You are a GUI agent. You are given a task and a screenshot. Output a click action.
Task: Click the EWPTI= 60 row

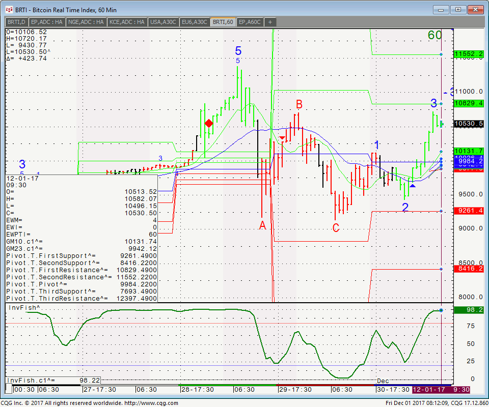pyautogui.click(x=81, y=235)
